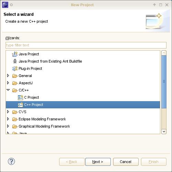Expand the General category
This screenshot has width=172, height=172.
[x=8, y=76]
